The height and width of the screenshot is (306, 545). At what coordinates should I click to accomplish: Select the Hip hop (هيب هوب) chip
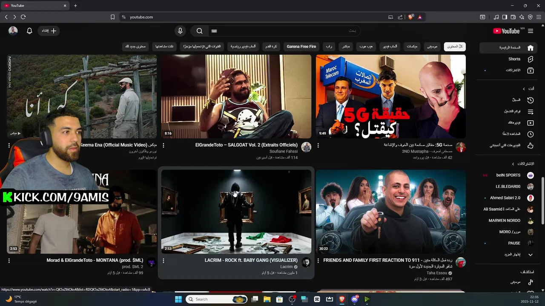click(x=366, y=46)
